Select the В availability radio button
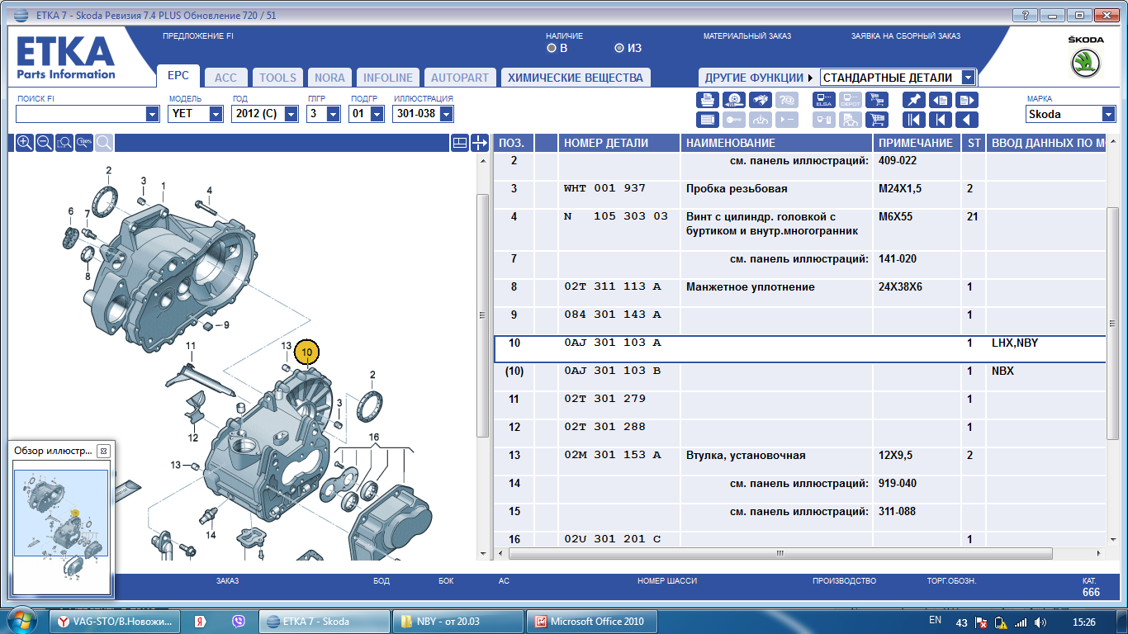1128x634 pixels. tap(552, 48)
